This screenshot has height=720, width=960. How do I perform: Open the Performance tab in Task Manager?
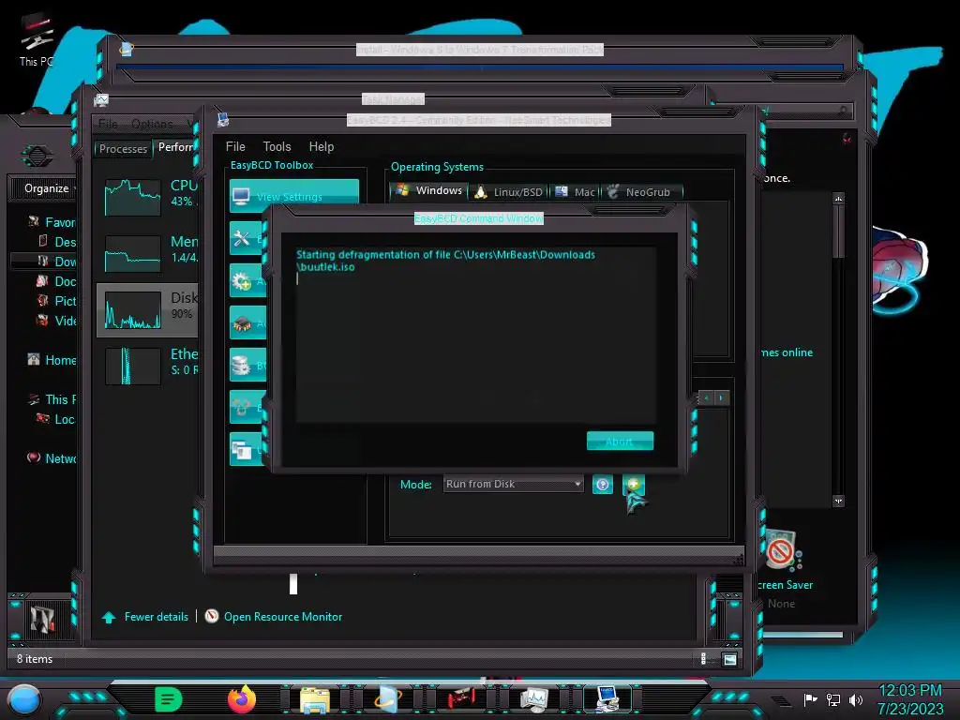(175, 147)
